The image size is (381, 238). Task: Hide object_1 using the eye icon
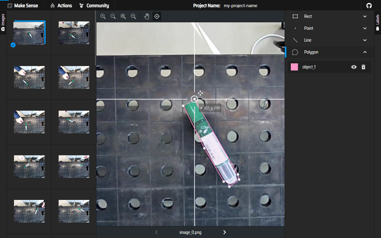pyautogui.click(x=354, y=67)
